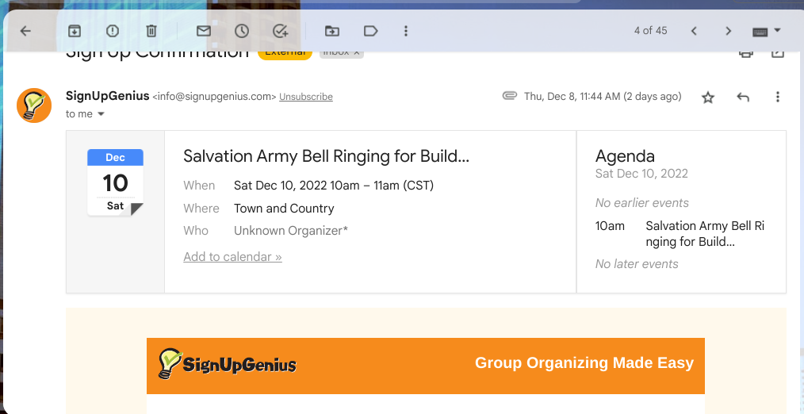
Task: Reply to the SignUpGenius email
Action: point(743,97)
